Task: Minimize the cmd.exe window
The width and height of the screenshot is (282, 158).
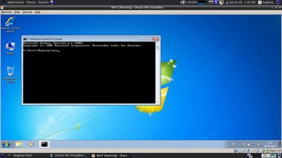Action: point(142,39)
